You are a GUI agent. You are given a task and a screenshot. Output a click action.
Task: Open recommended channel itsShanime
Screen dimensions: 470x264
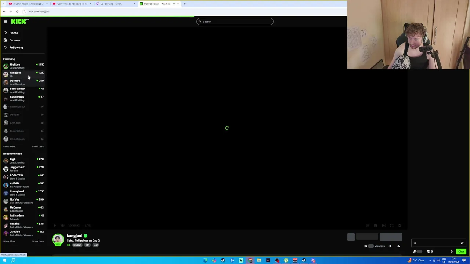(x=23, y=217)
